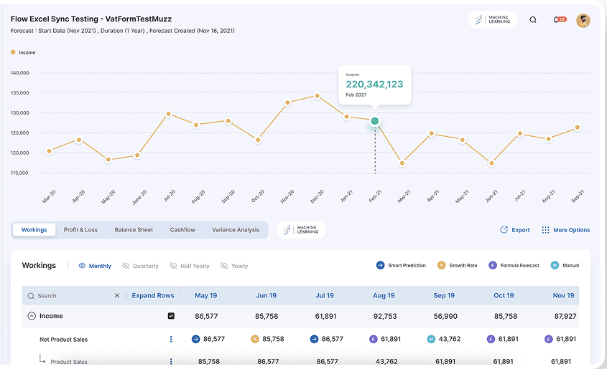Image resolution: width=607 pixels, height=369 pixels.
Task: Clear the search with the X icon
Action: 117,296
